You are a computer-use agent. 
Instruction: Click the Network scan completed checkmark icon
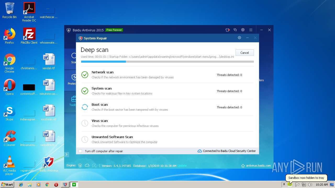pos(85,75)
